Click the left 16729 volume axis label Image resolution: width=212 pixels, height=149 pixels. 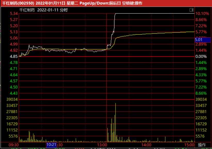(12, 124)
